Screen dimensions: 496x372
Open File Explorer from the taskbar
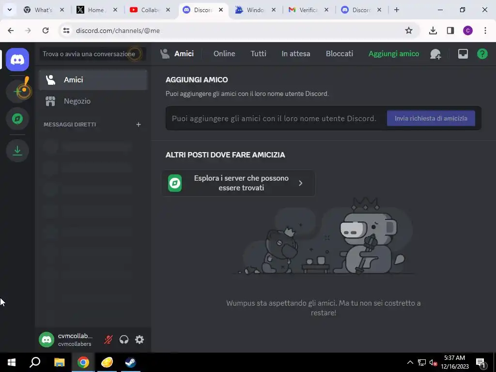point(59,362)
